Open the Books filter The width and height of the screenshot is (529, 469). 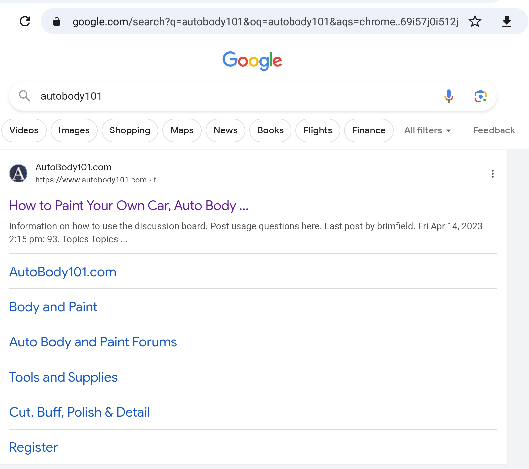pos(270,130)
